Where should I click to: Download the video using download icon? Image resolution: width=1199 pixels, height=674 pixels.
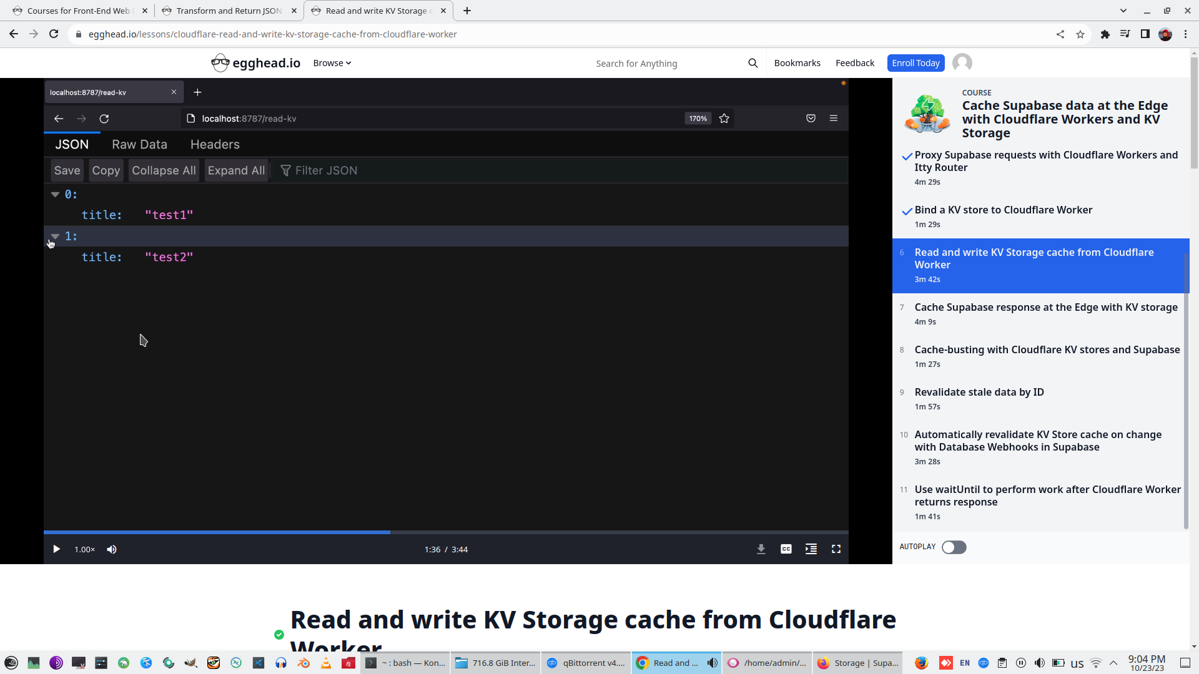(x=761, y=549)
